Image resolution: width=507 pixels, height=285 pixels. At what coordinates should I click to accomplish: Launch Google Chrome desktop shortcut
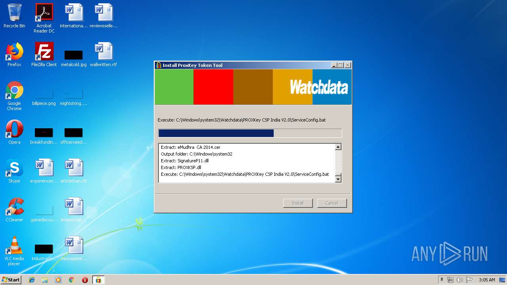pyautogui.click(x=14, y=96)
